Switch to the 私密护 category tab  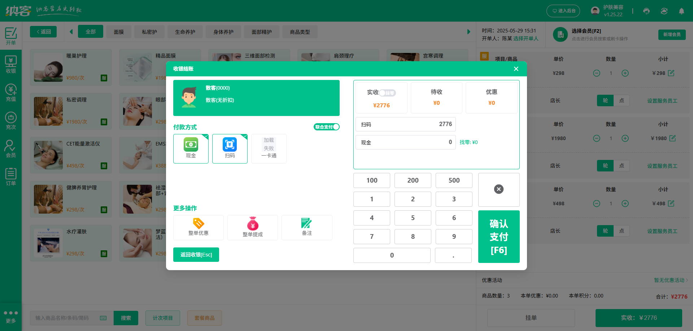pos(149,32)
